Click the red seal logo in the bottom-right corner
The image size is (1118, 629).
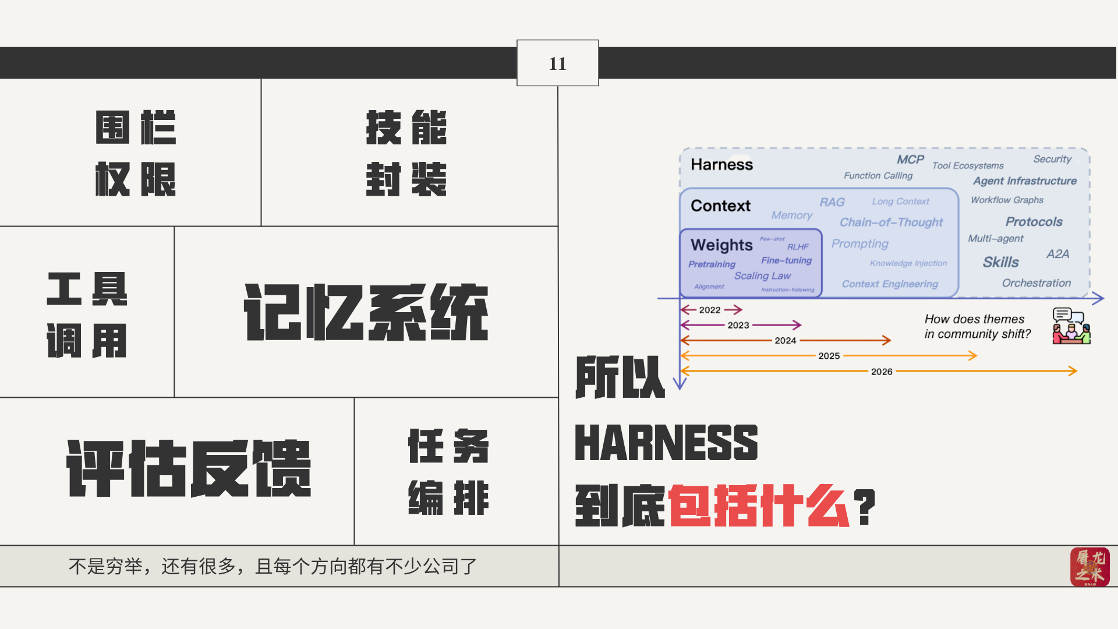(x=1089, y=566)
